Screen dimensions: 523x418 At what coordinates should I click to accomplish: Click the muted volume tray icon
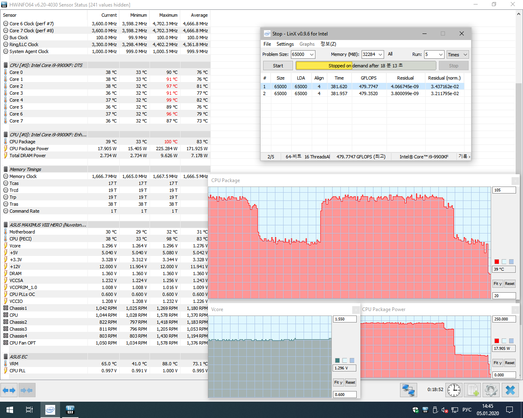(x=445, y=410)
